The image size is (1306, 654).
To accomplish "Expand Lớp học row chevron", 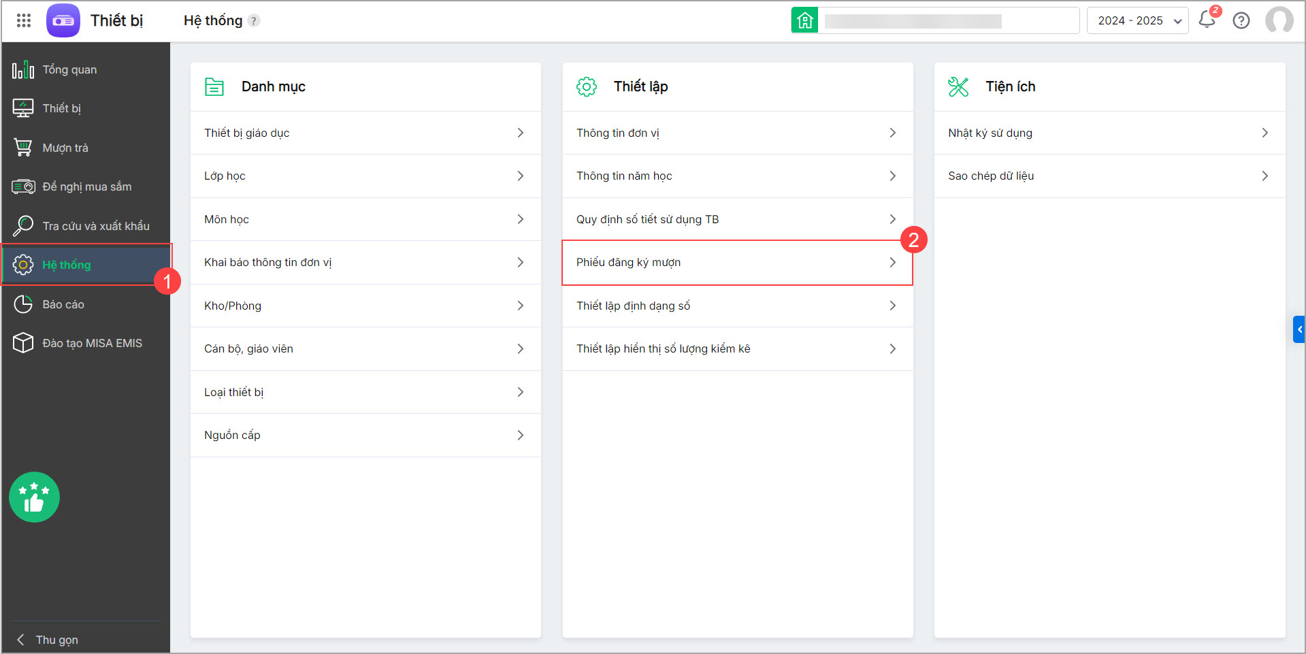I will tap(521, 176).
